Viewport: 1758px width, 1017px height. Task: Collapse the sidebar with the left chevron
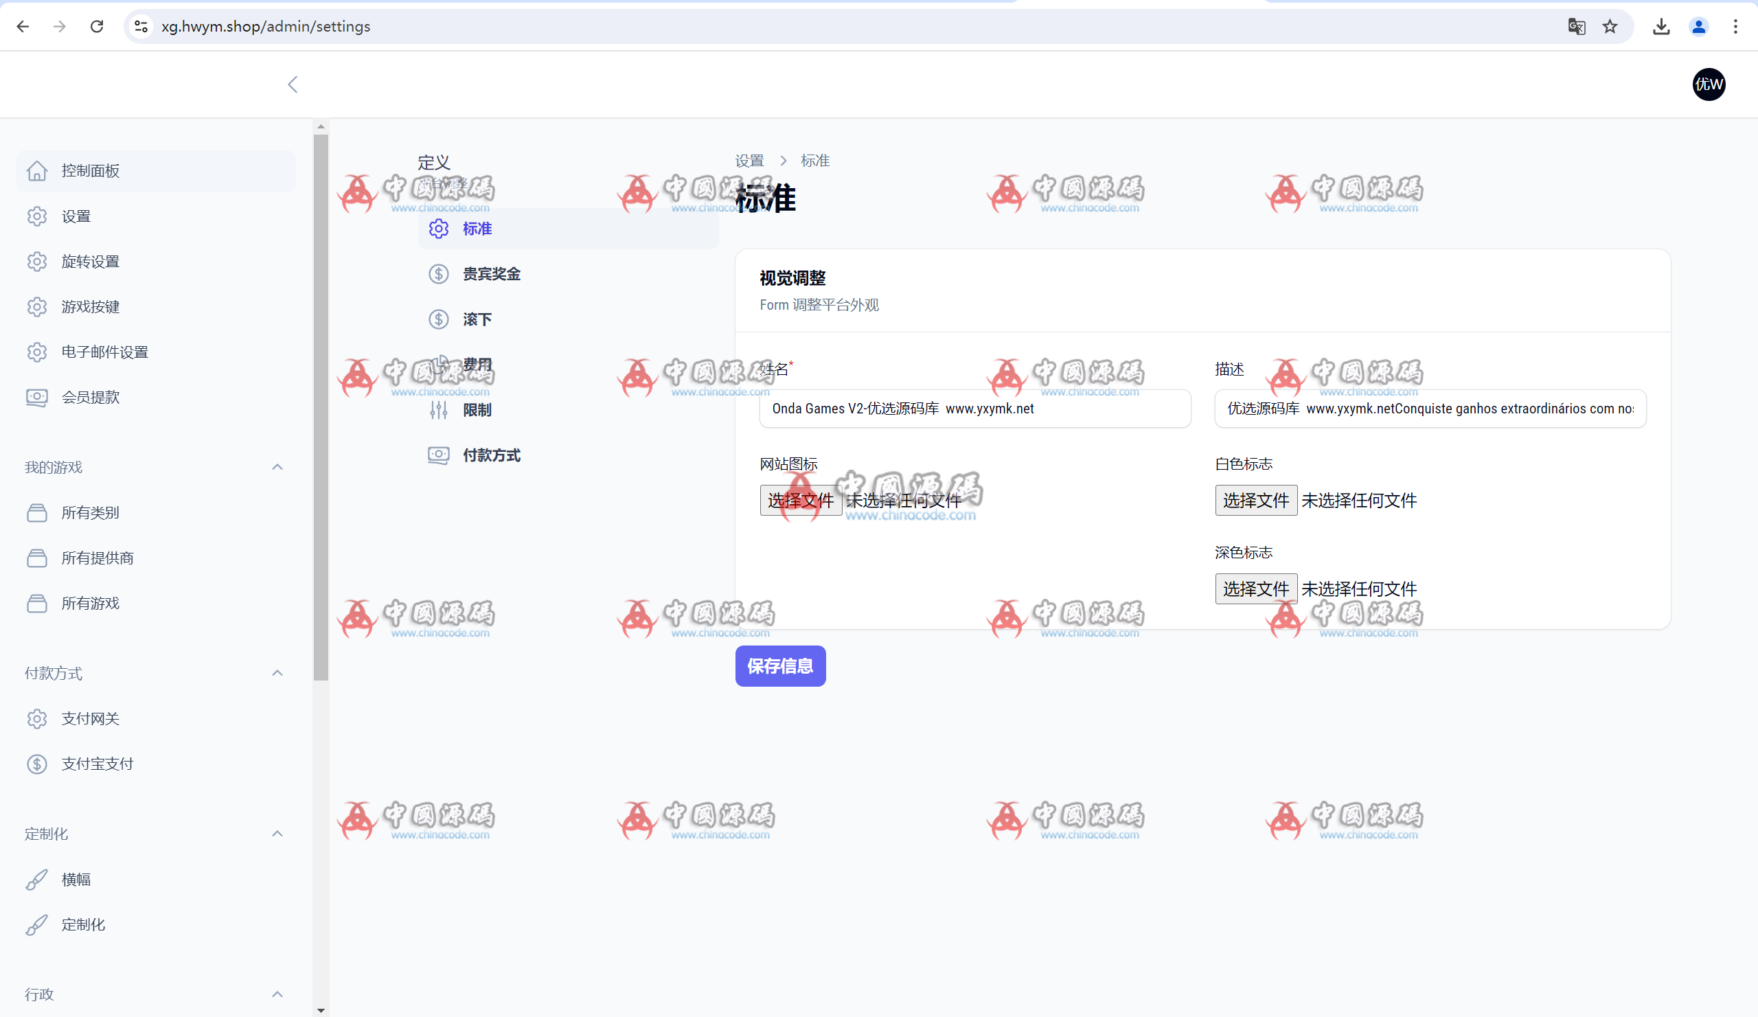[293, 84]
